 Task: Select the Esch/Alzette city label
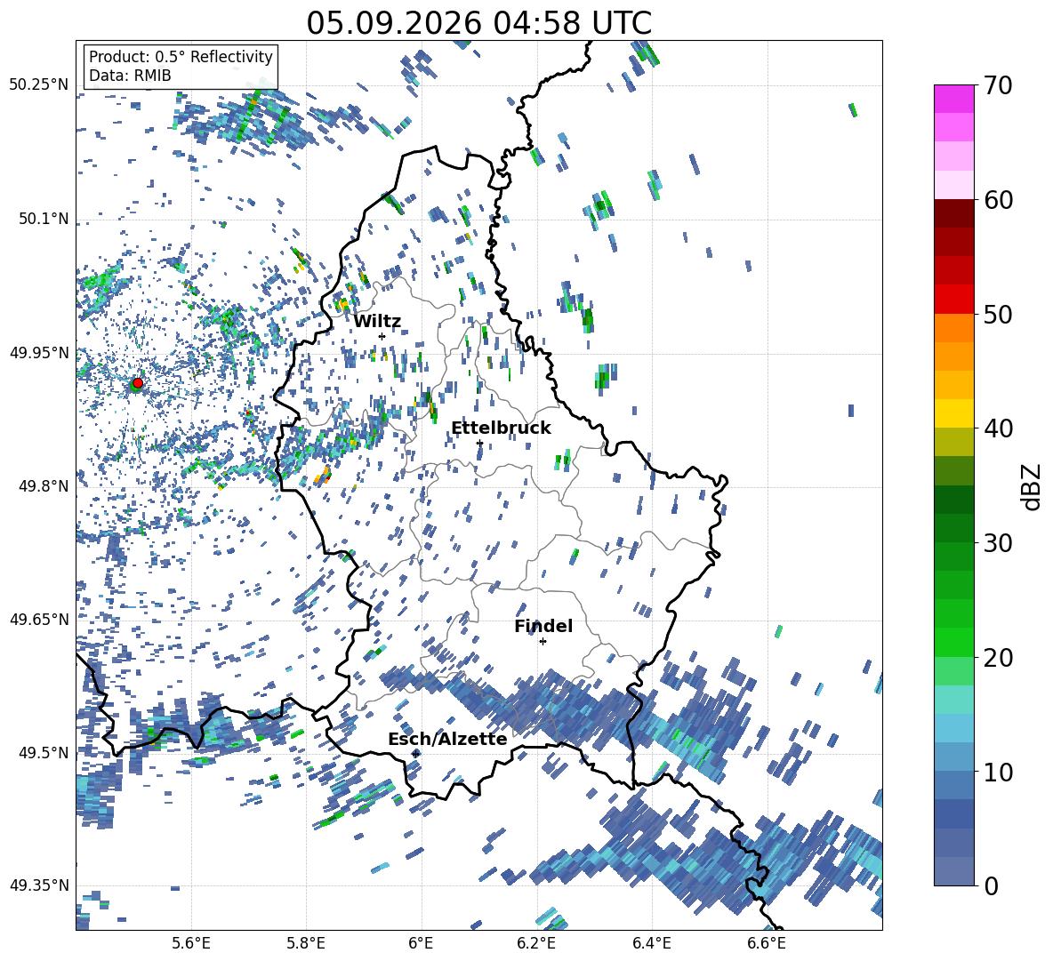(x=447, y=739)
